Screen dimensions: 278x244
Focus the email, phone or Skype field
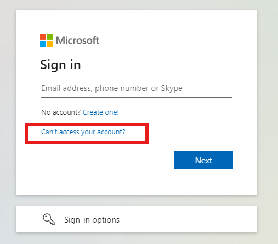click(x=137, y=89)
